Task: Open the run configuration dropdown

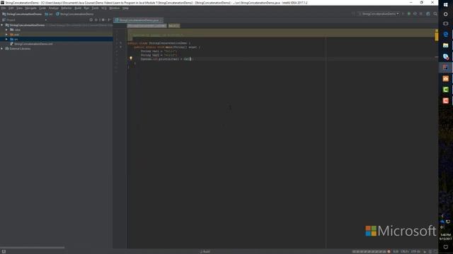Action: tap(379, 13)
